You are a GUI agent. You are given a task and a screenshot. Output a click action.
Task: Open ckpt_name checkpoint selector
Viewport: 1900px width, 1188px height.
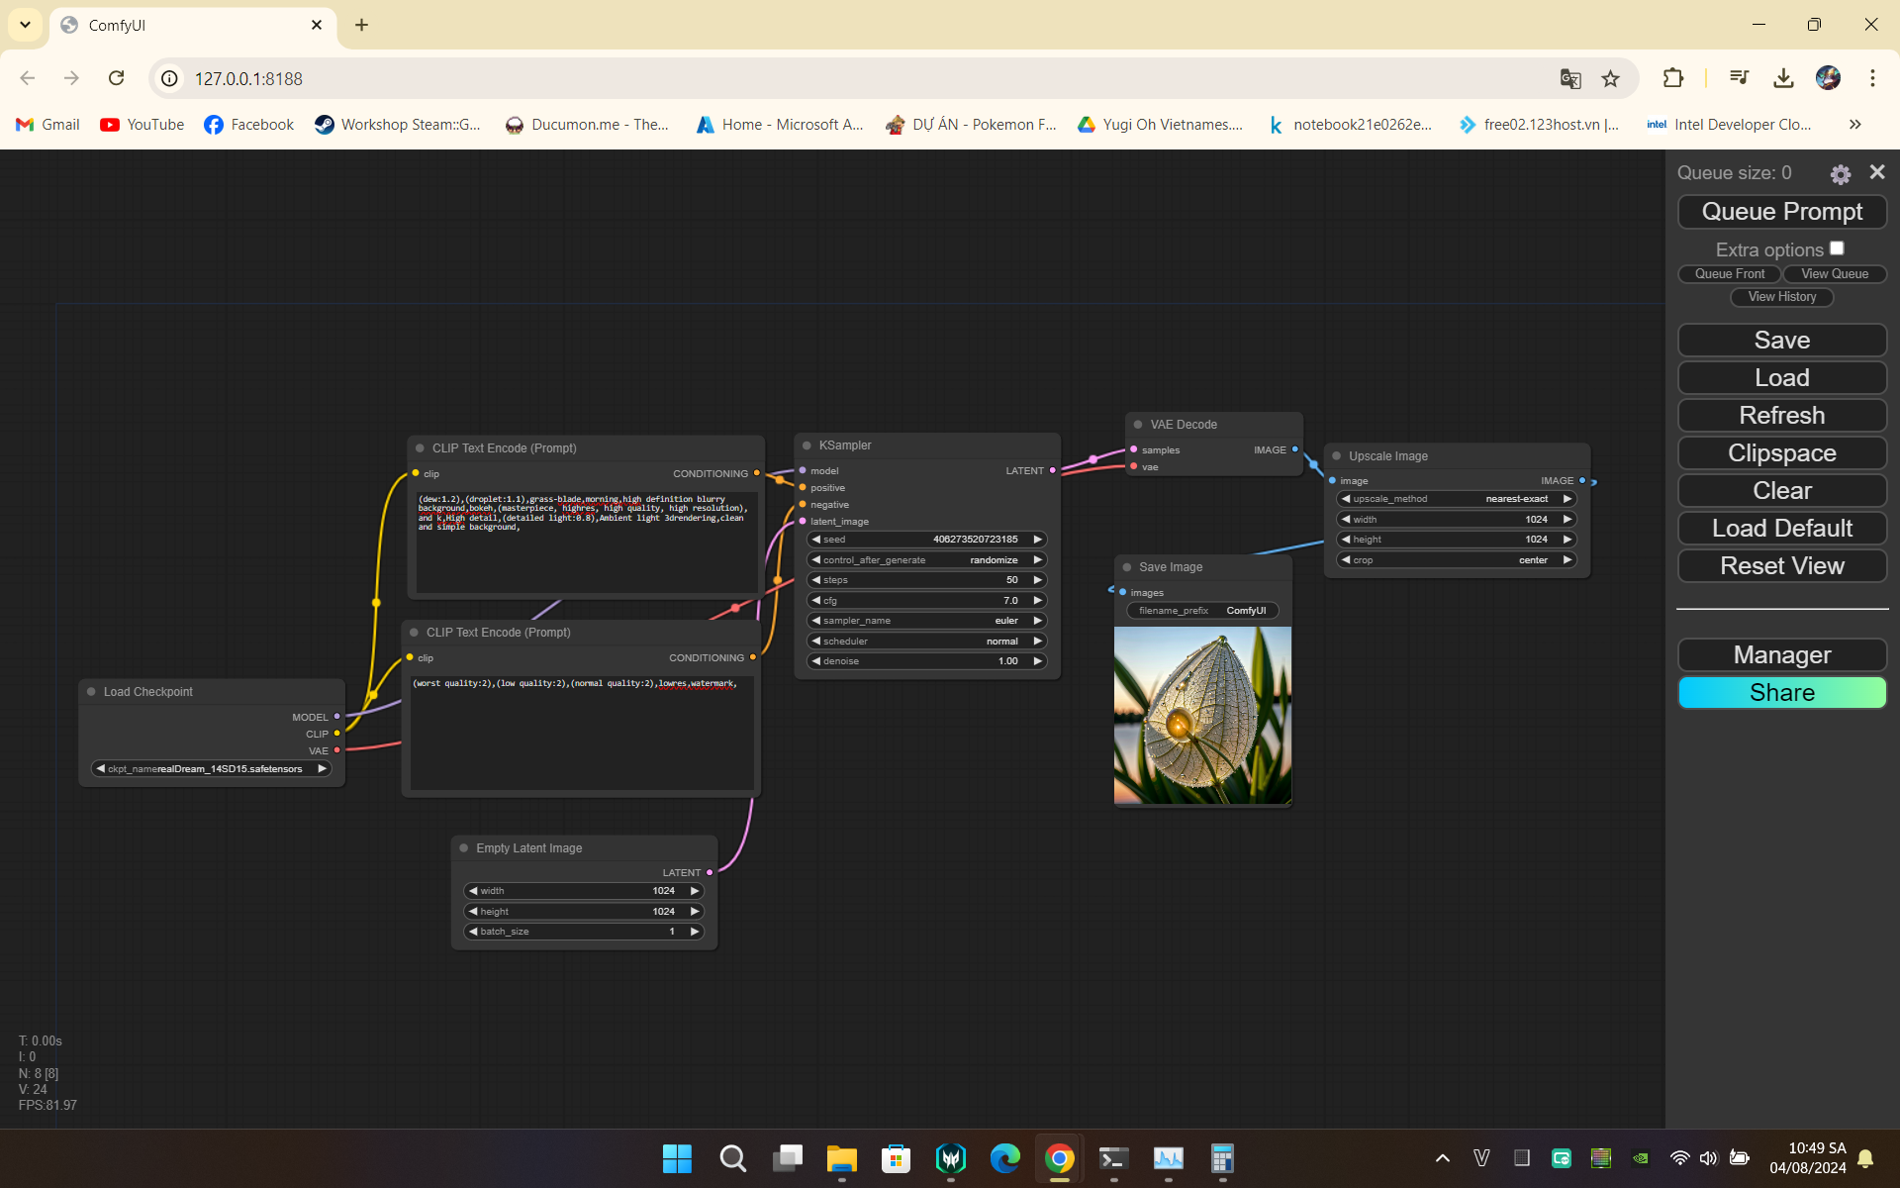coord(211,769)
